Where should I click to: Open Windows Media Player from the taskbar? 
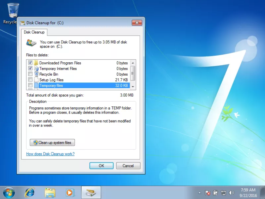coord(70,192)
